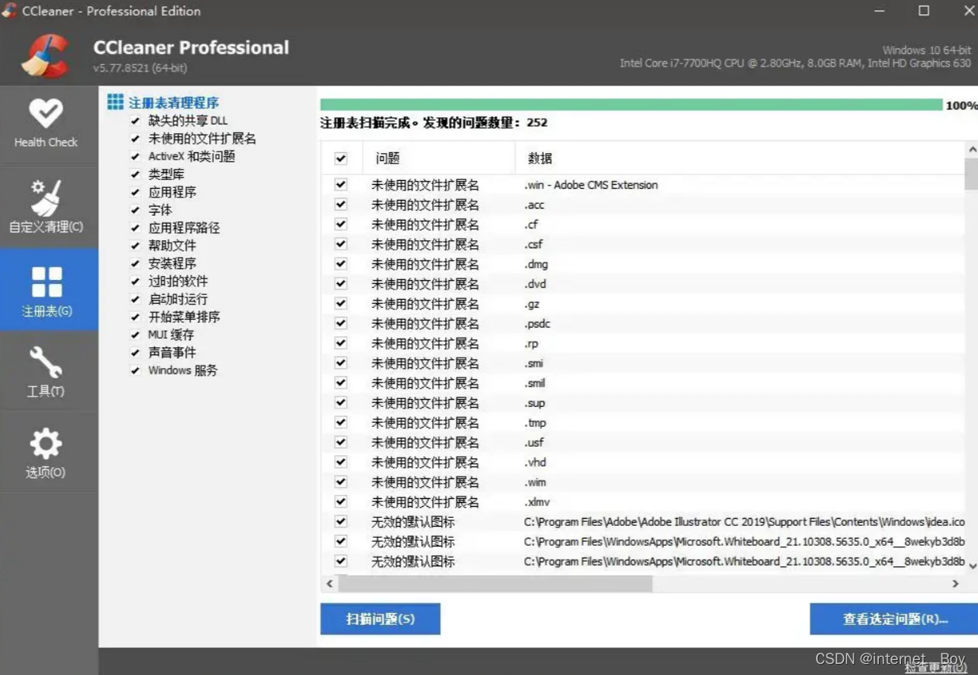Click the CCleaner logo in header

tap(46, 56)
